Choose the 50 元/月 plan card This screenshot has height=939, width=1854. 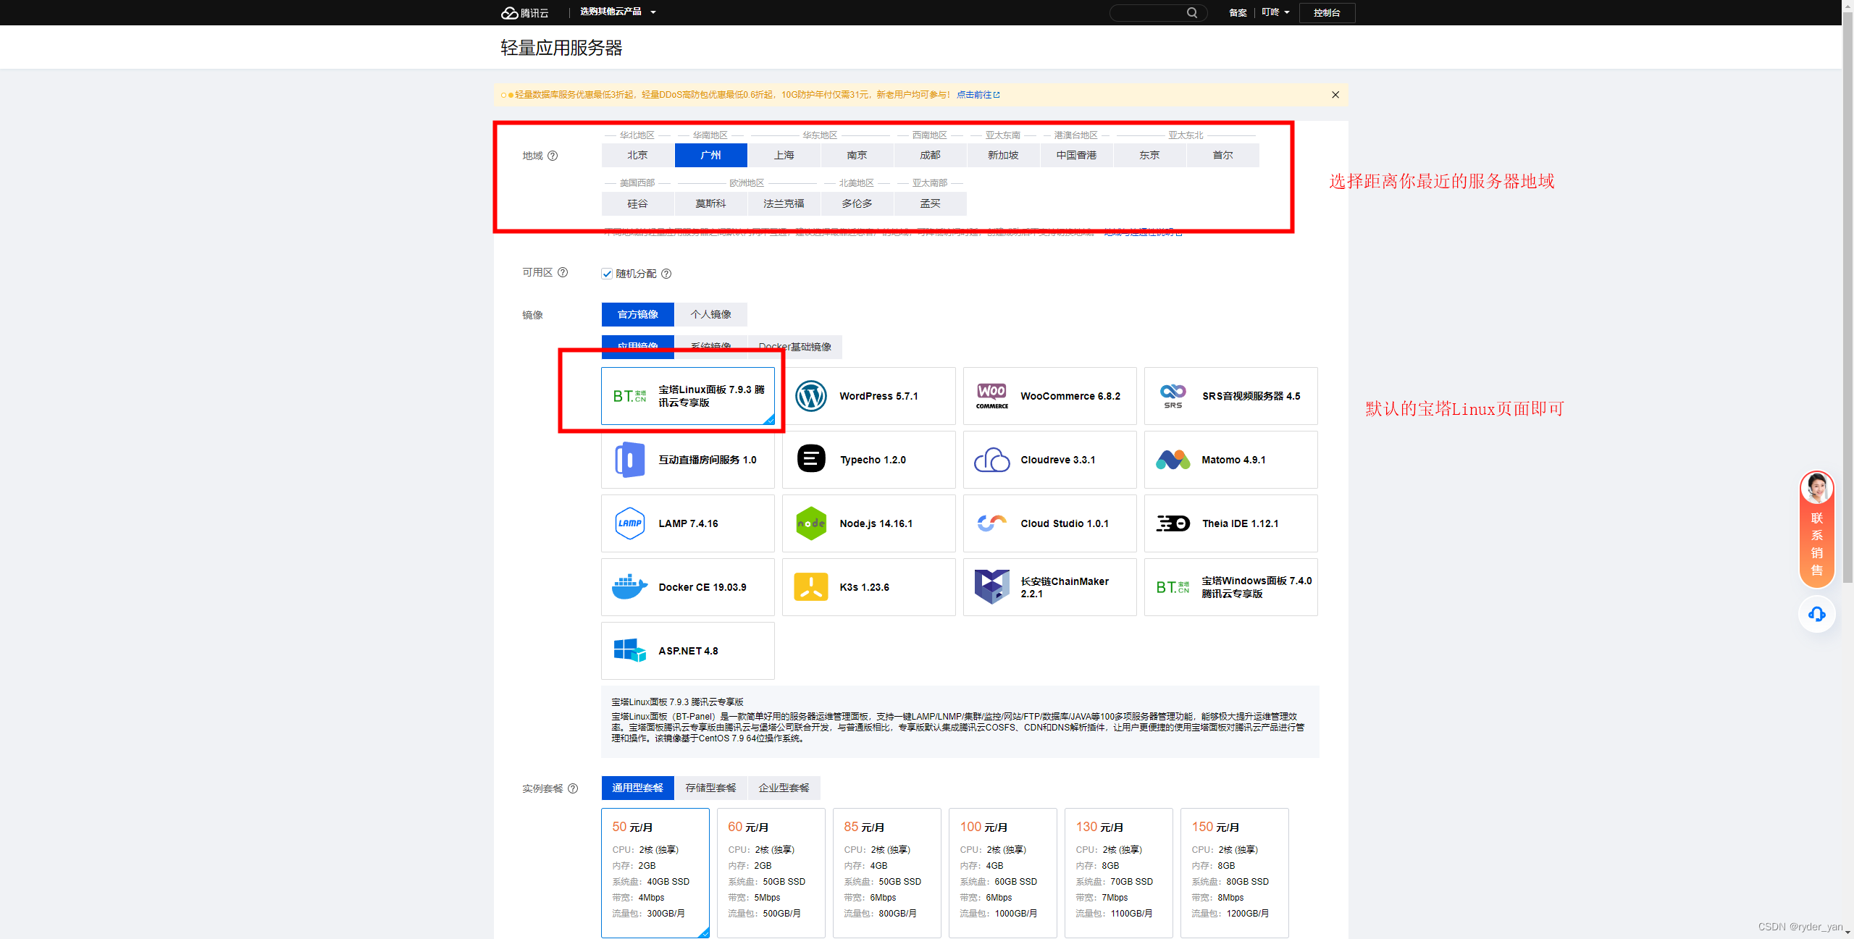pyautogui.click(x=655, y=872)
